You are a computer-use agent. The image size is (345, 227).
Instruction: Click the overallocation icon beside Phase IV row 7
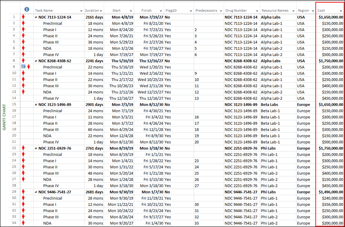(23, 54)
